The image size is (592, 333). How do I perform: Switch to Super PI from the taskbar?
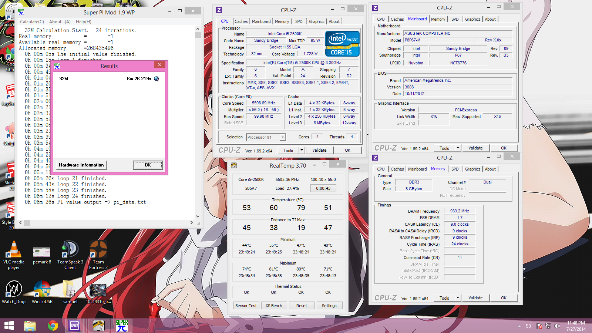pos(122,326)
